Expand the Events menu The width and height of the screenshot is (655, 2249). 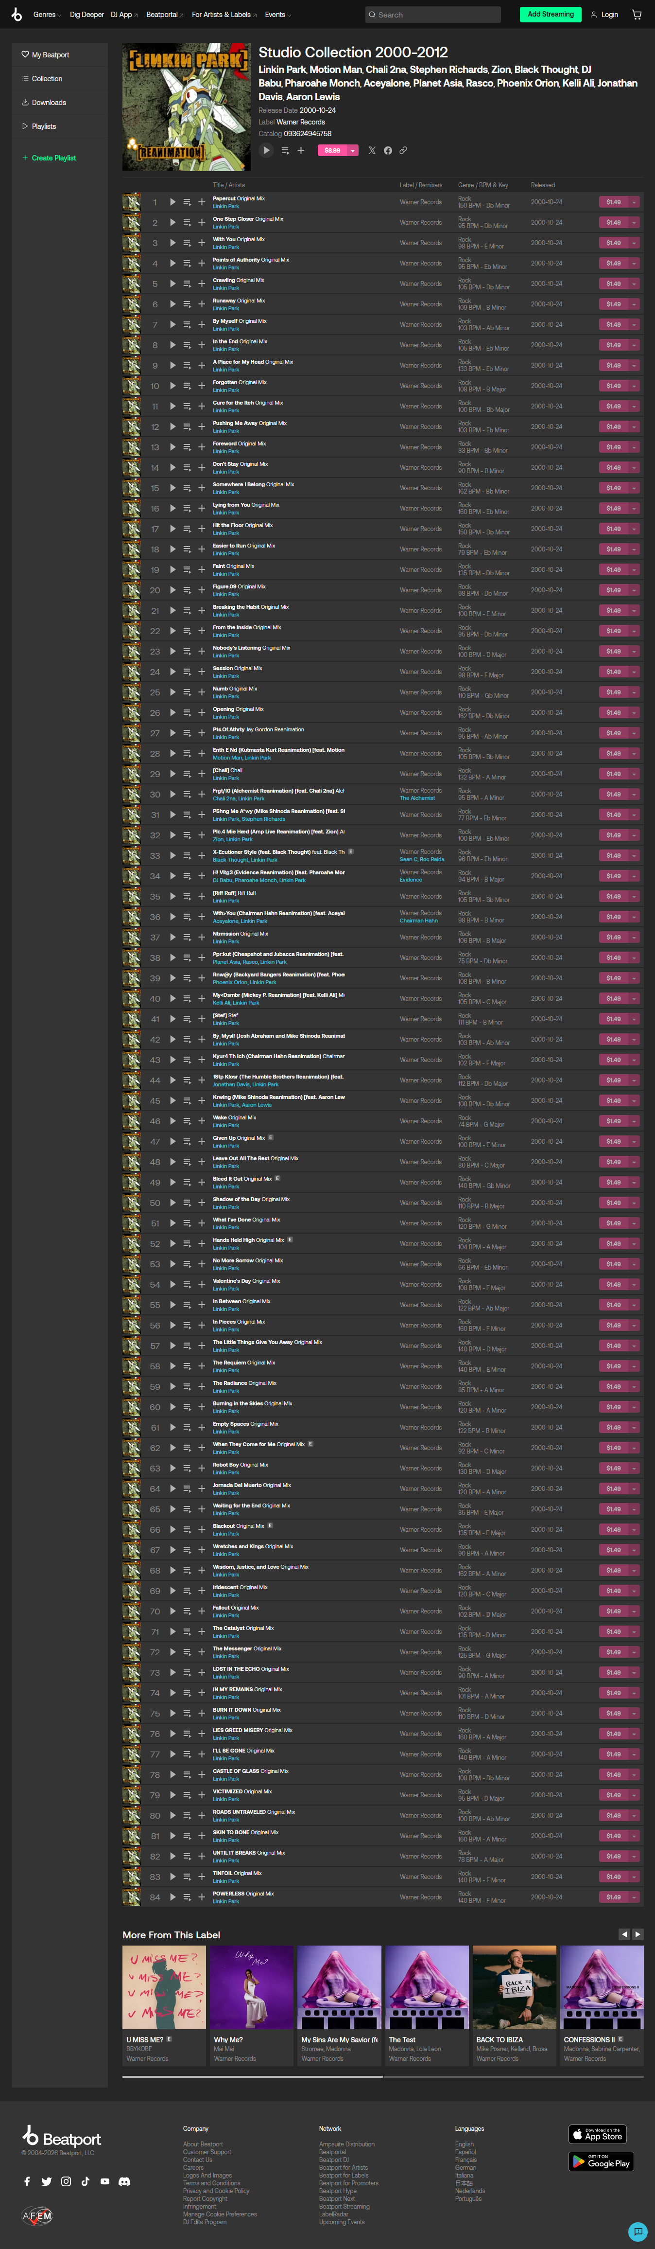click(277, 15)
